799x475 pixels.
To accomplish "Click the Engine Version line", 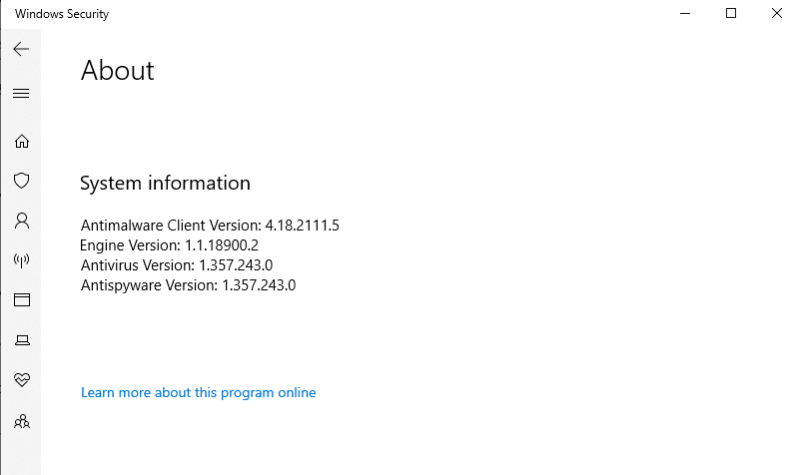I will (170, 245).
